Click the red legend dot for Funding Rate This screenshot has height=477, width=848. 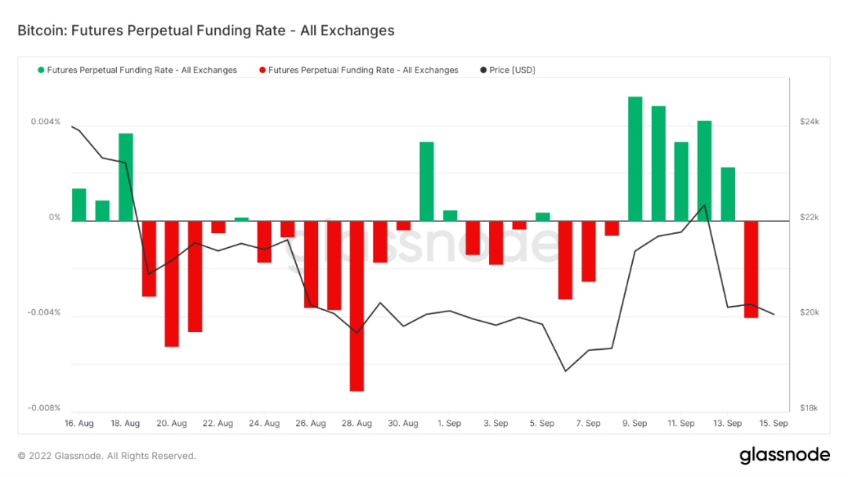tap(262, 71)
